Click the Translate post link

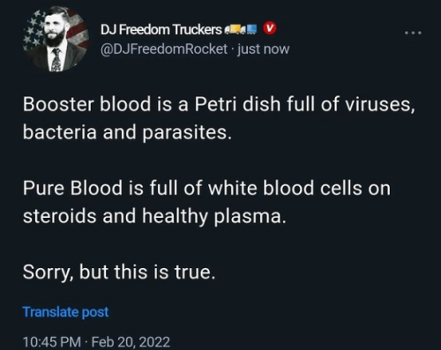pos(65,312)
